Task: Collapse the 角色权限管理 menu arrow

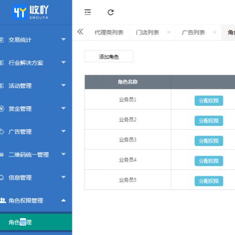Action: 63,200
